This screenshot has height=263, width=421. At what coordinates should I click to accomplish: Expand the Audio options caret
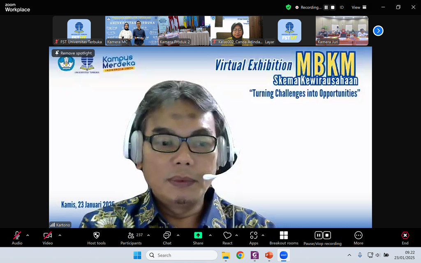[x=28, y=235]
